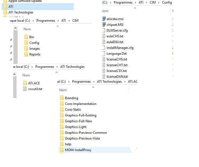The image size is (199, 167).
Task: Click the cccutil.txt document icon
Action: (x=25, y=89)
